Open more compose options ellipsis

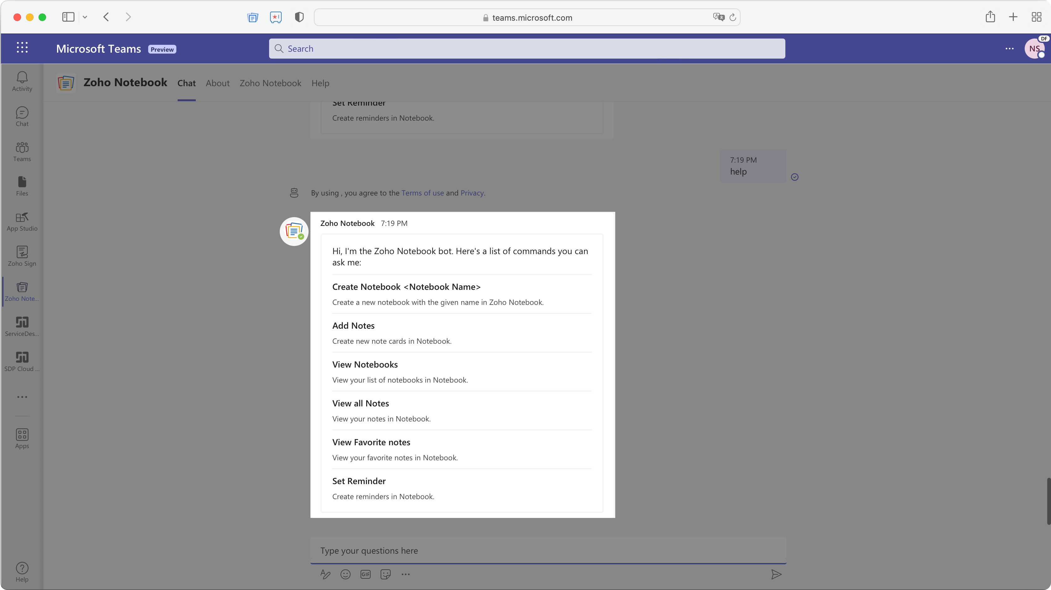tap(405, 575)
